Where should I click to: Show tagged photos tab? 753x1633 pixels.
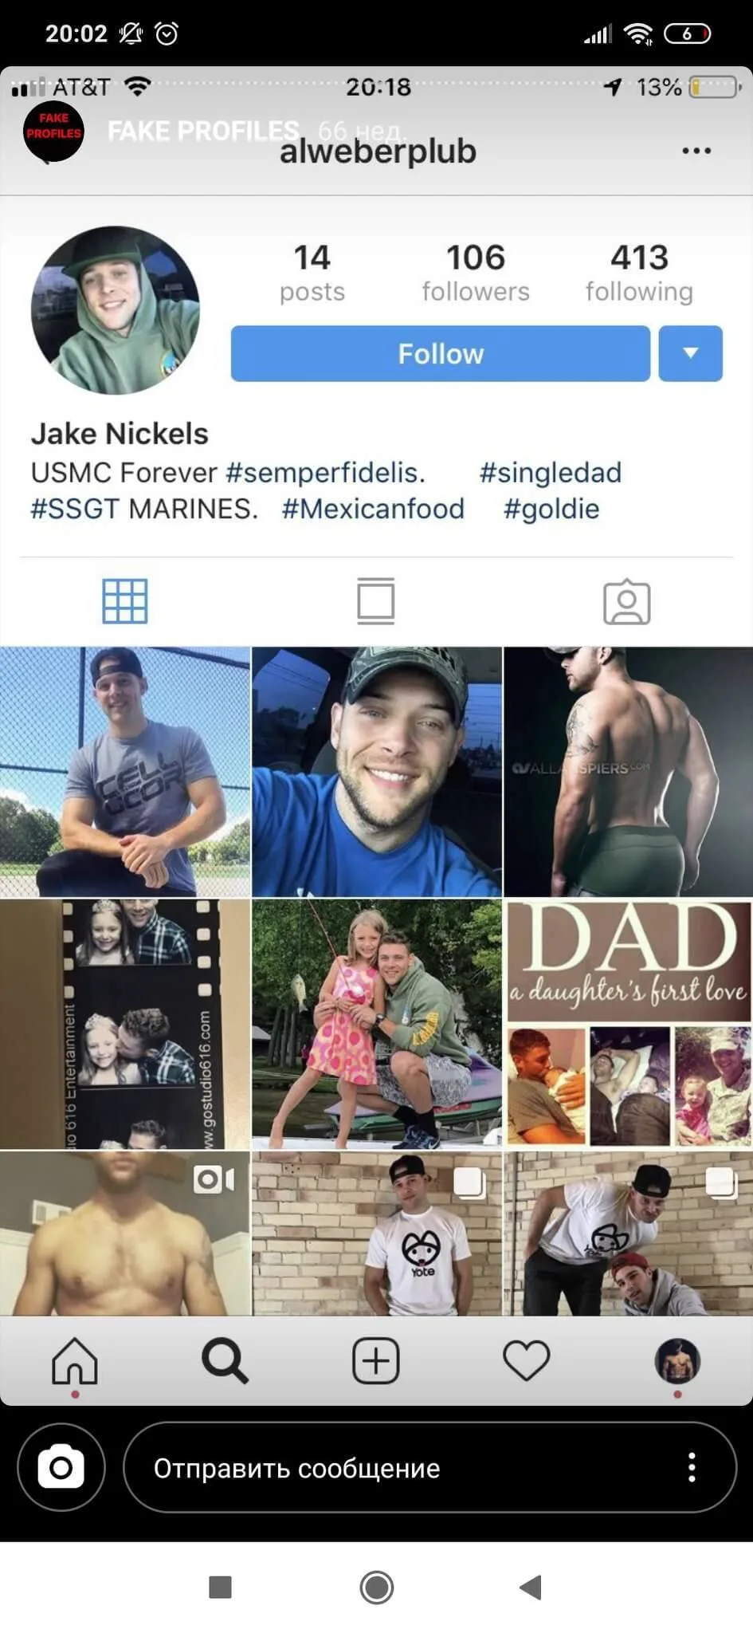(626, 601)
